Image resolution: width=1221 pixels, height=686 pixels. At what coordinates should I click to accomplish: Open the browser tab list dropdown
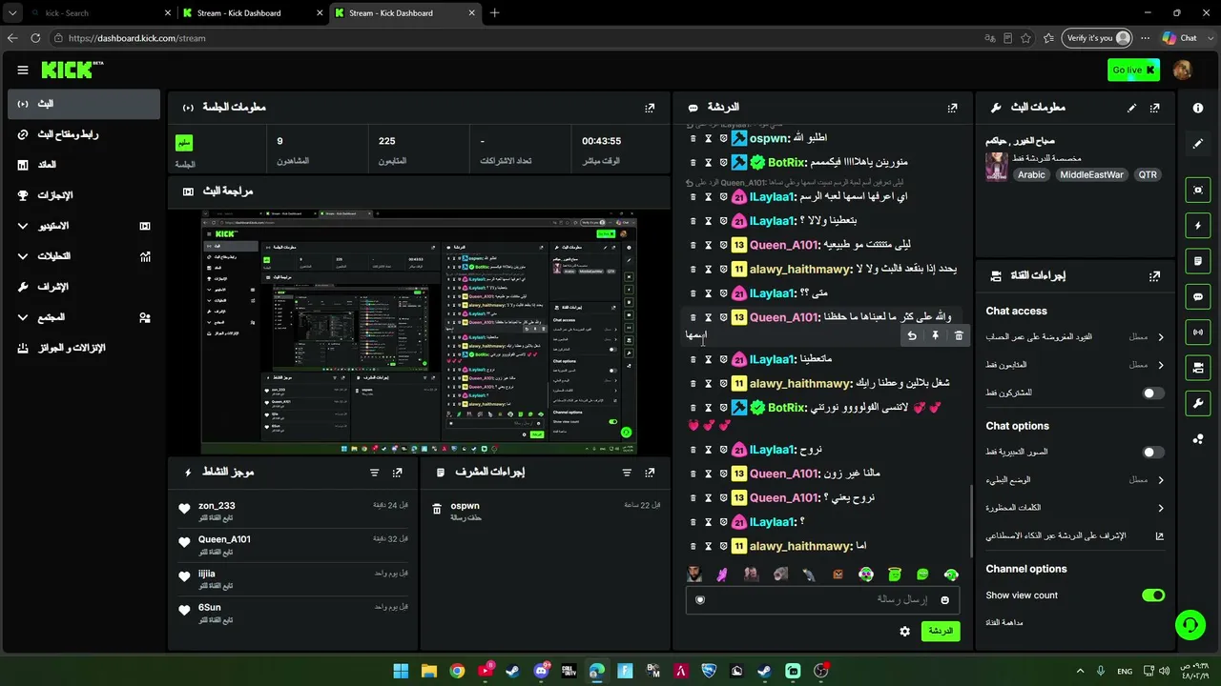(x=12, y=13)
